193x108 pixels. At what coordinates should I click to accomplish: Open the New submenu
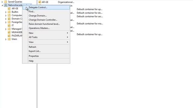(x=46, y=33)
